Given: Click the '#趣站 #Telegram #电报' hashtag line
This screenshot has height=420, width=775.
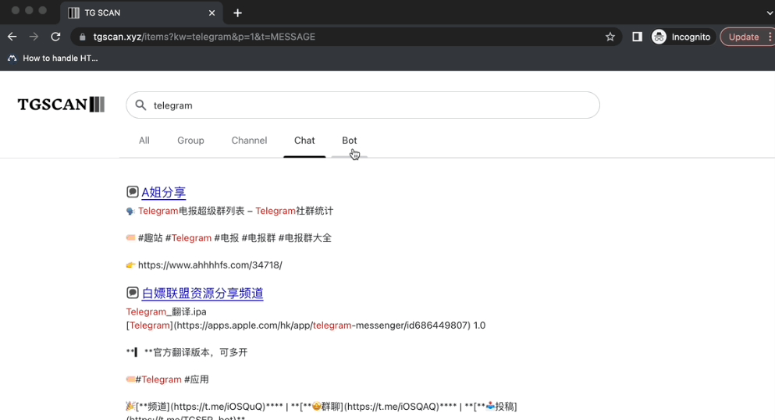Looking at the screenshot, I should coord(229,238).
